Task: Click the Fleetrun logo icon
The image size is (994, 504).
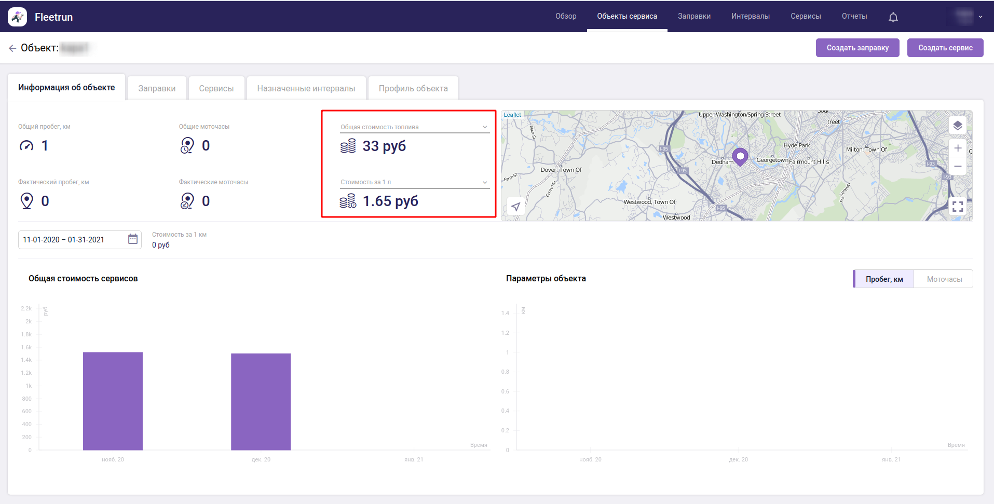Action: (x=18, y=17)
